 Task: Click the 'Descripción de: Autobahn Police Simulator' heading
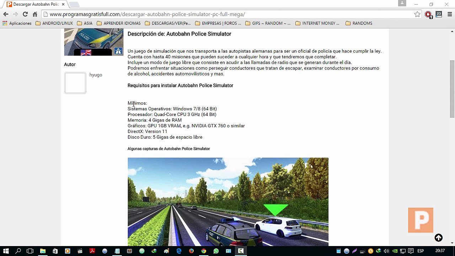tap(179, 34)
